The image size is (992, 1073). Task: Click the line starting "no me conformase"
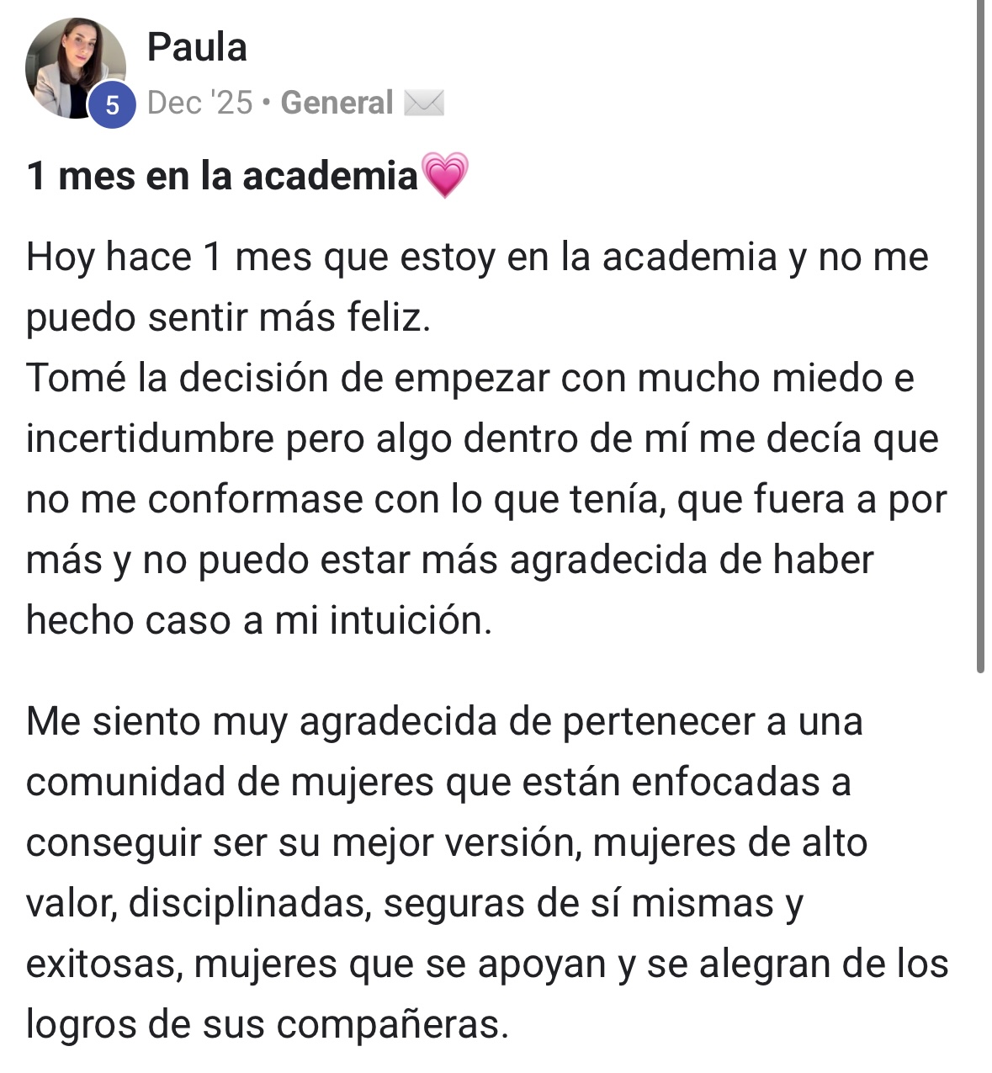tap(485, 499)
